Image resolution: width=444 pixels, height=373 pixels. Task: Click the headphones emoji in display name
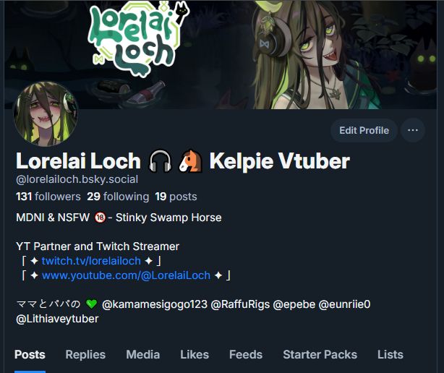[x=161, y=161]
